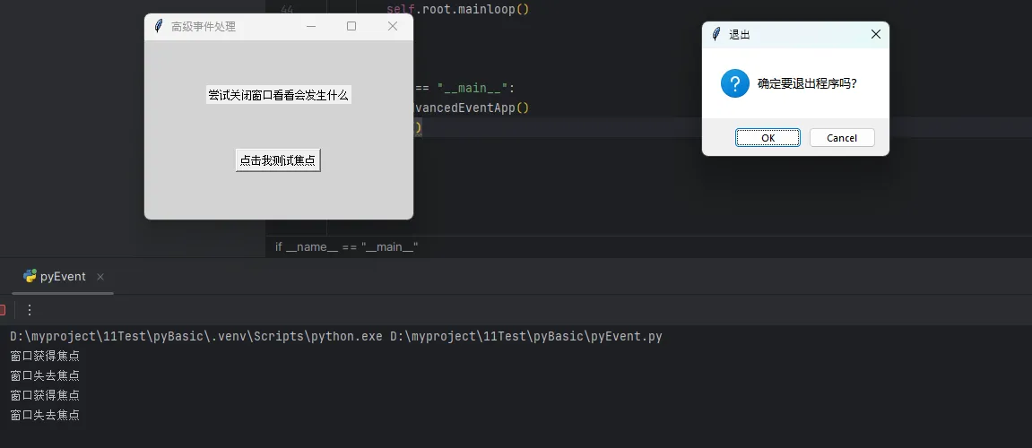
Task: Close the pyEvent run tab
Action: (x=100, y=277)
